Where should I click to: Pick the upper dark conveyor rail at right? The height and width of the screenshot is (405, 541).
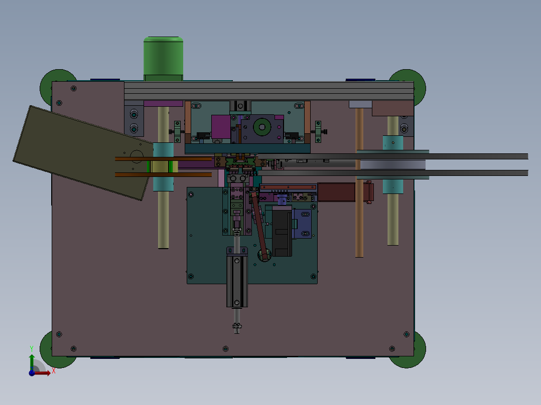pyautogui.click(x=393, y=156)
